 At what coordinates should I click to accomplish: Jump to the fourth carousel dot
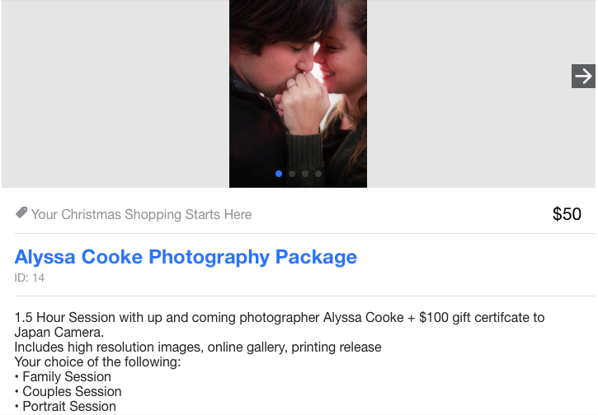pos(318,174)
